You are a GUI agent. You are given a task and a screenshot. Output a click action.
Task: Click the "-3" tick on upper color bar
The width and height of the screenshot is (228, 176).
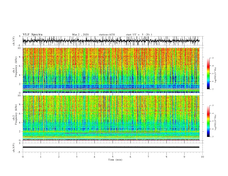pyautogui.click(x=212, y=58)
